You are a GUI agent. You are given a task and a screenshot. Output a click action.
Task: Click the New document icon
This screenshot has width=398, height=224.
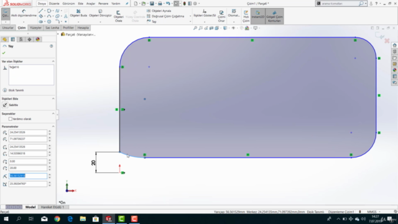[x=136, y=4]
